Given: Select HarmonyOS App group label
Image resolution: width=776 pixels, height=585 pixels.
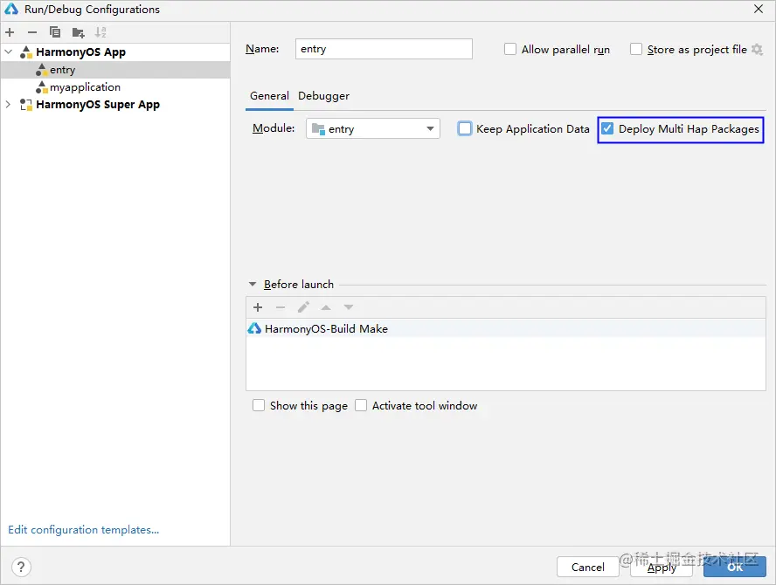Looking at the screenshot, I should pos(80,52).
